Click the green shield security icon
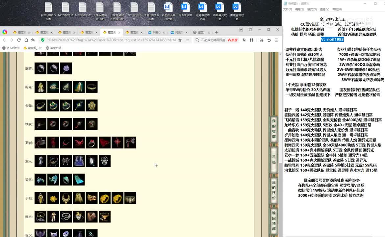 [x=43, y=40]
